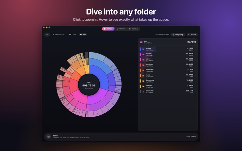Click the yellow Documents folder icon
The height and width of the screenshot is (151, 242).
[x=143, y=81]
